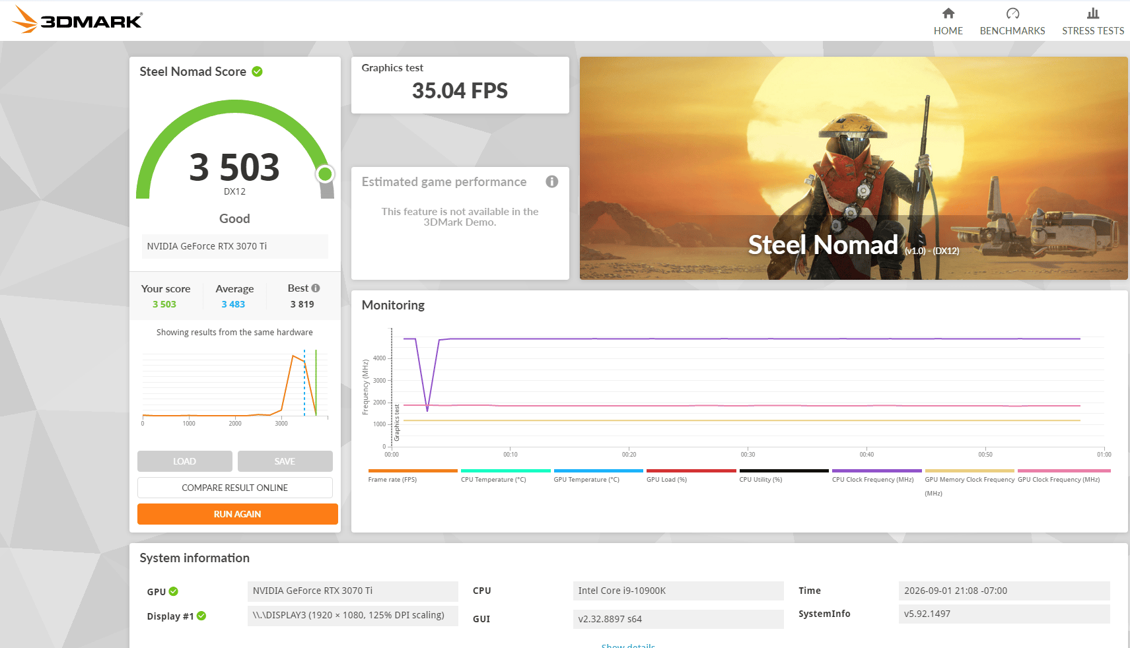Click the Good rating label
Viewport: 1130px width, 648px height.
pyautogui.click(x=234, y=218)
